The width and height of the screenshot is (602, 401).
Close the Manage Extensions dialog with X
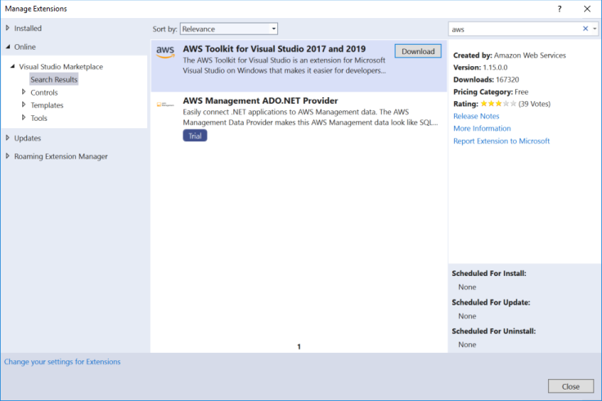[587, 9]
